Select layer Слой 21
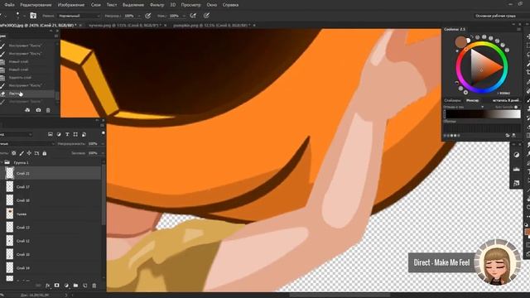The height and width of the screenshot is (298, 530). tap(51, 173)
